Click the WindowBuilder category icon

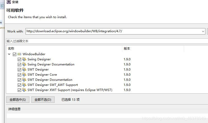point(19,54)
